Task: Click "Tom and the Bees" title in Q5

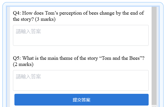Action: coord(121,58)
